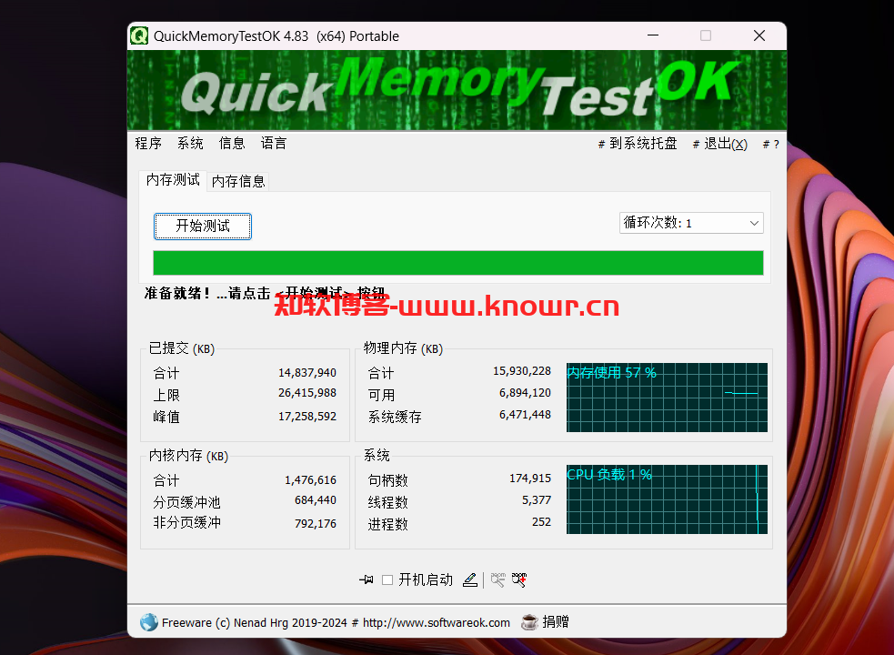The image size is (894, 655).
Task: Open the 程序 menu
Action: (148, 143)
